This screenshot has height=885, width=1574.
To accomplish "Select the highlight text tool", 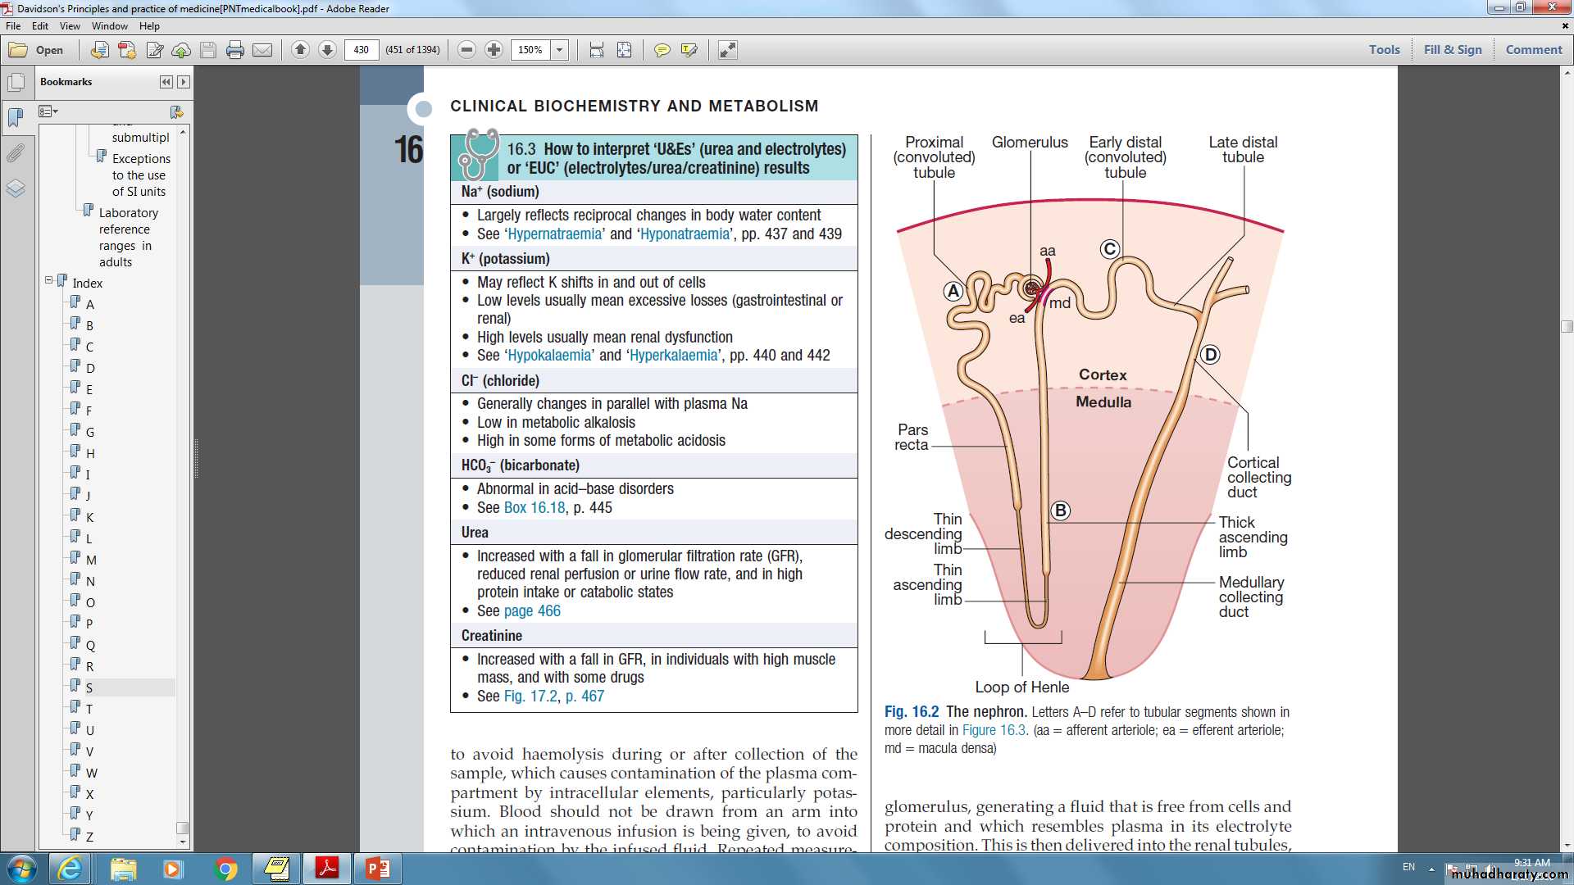I will 689,50.
